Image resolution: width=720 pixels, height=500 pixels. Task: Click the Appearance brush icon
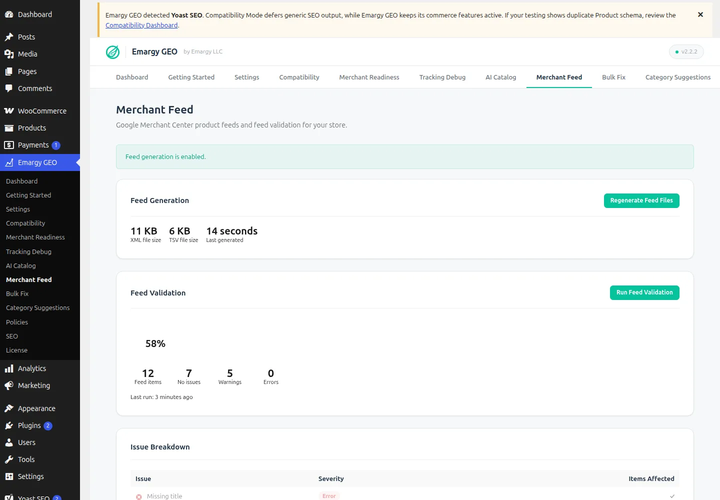pyautogui.click(x=9, y=408)
